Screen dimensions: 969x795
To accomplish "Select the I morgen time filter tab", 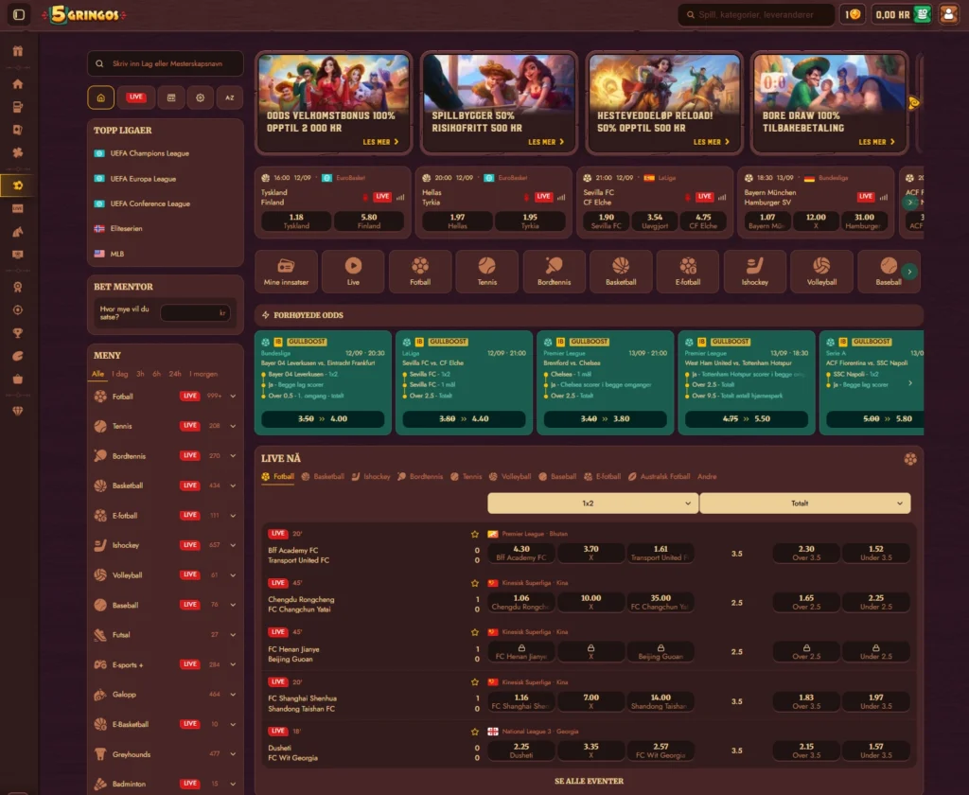I will (x=203, y=374).
